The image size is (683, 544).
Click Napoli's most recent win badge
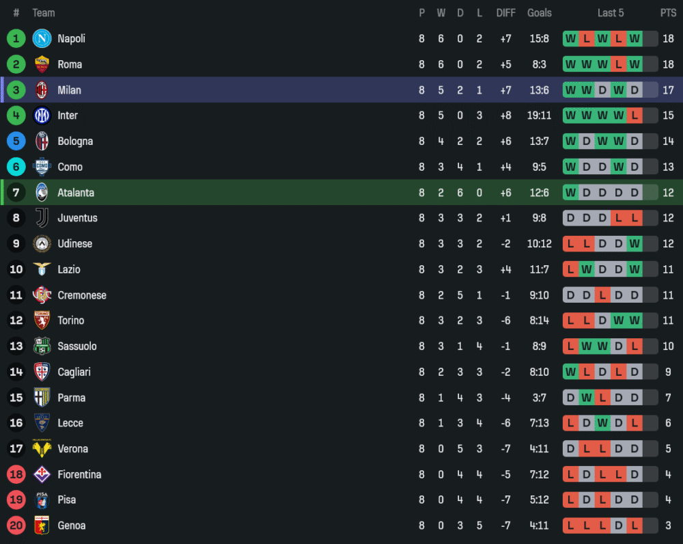click(x=635, y=39)
